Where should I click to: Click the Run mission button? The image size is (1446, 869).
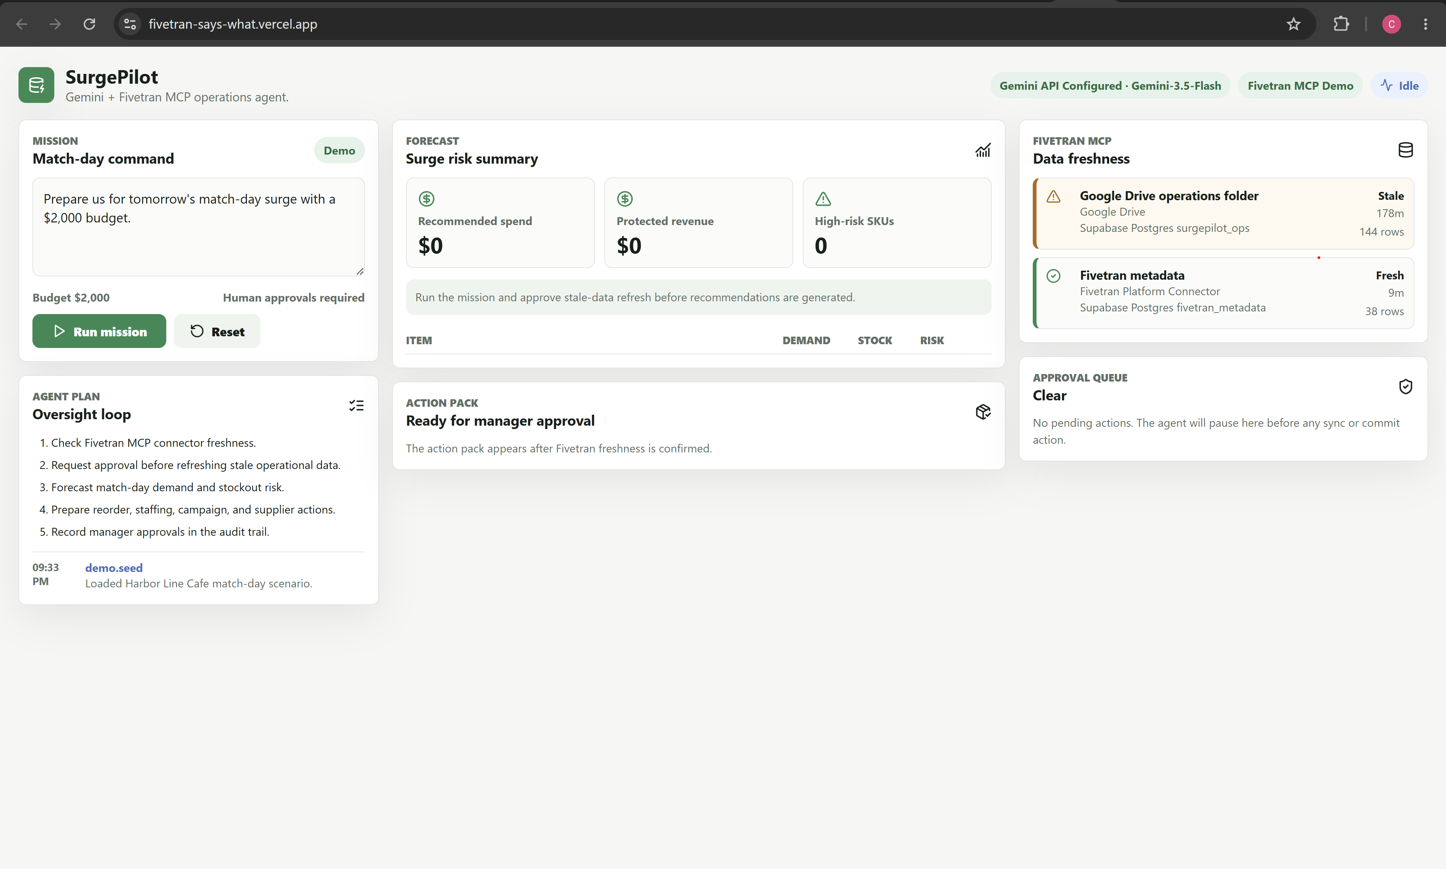coord(99,331)
